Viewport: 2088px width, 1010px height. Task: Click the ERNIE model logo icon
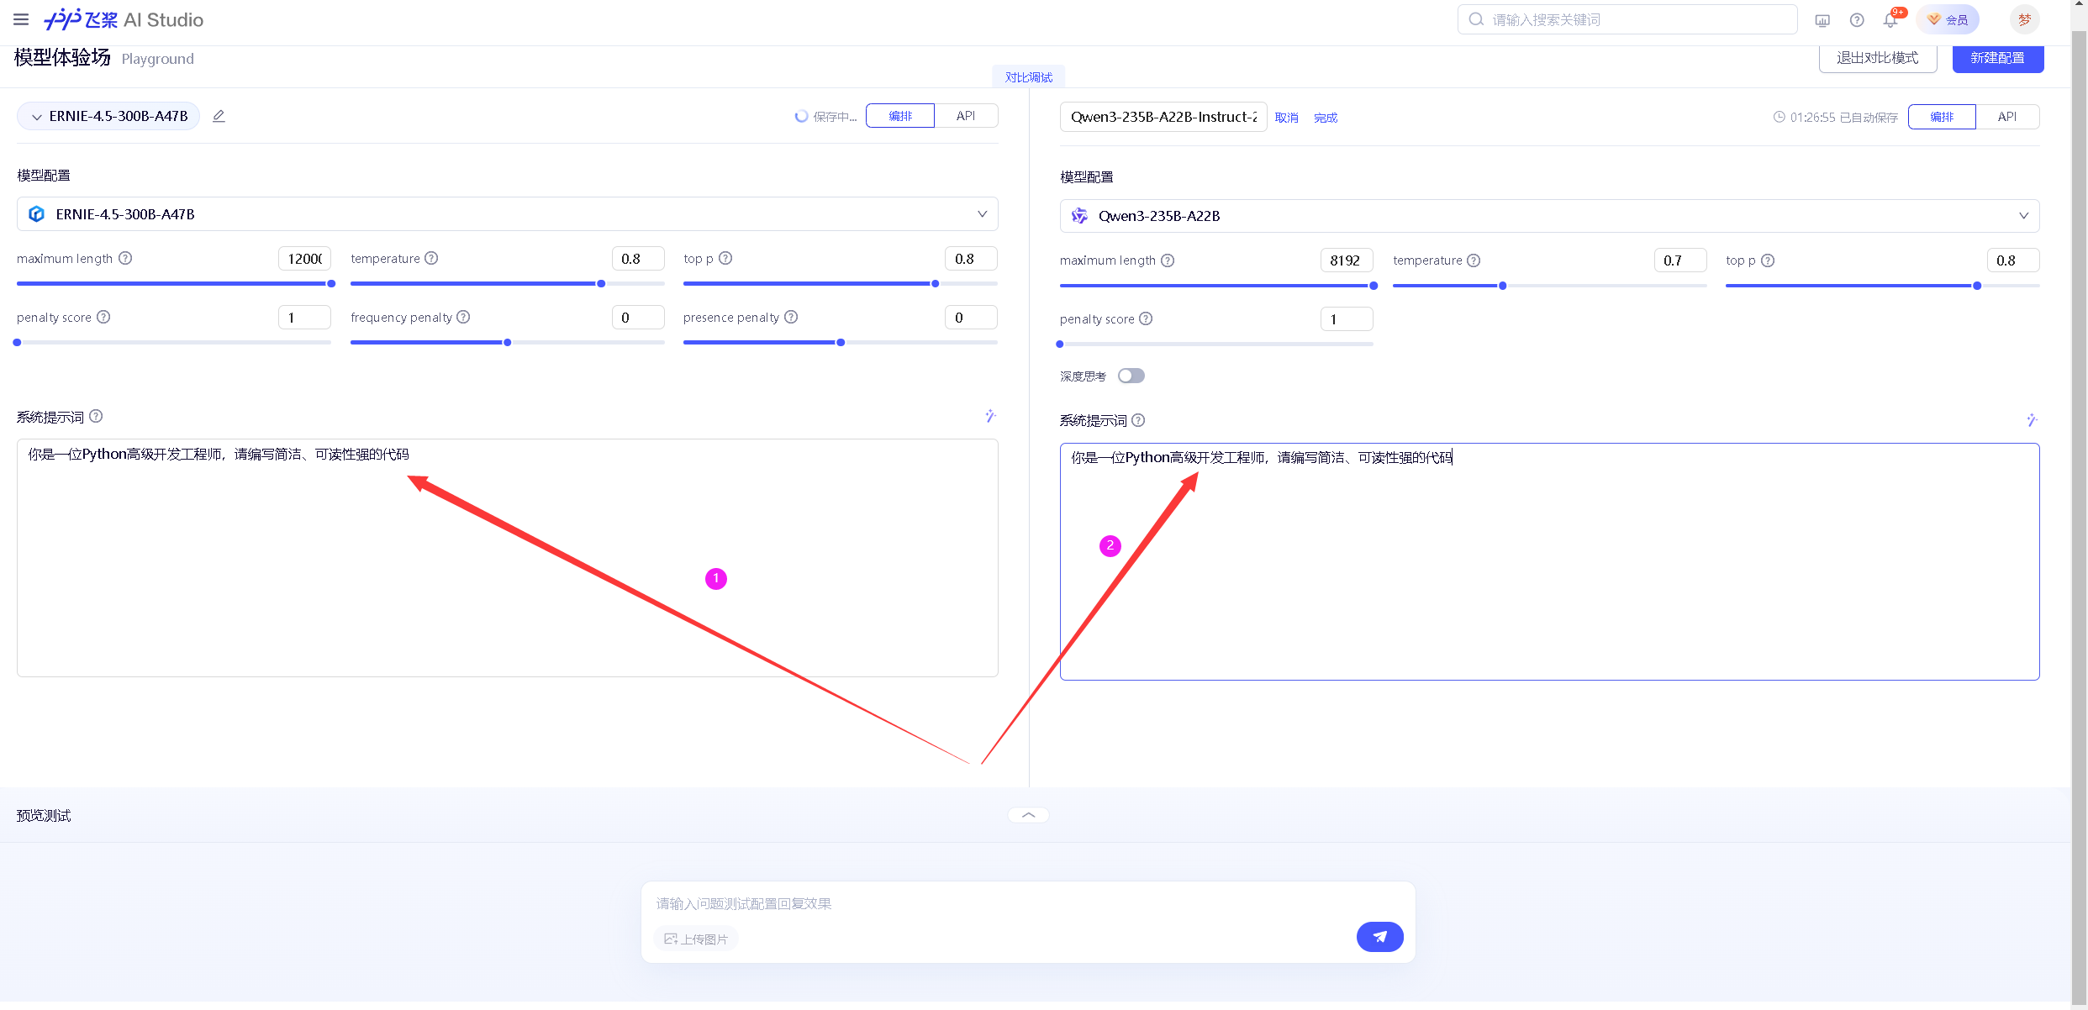click(x=36, y=214)
